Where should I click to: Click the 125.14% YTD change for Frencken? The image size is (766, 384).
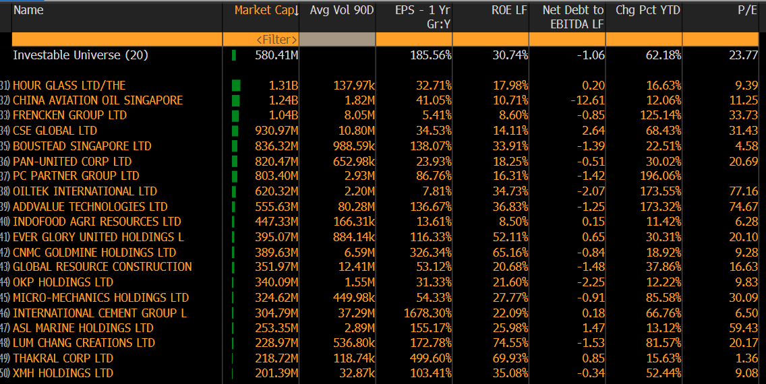coord(661,116)
